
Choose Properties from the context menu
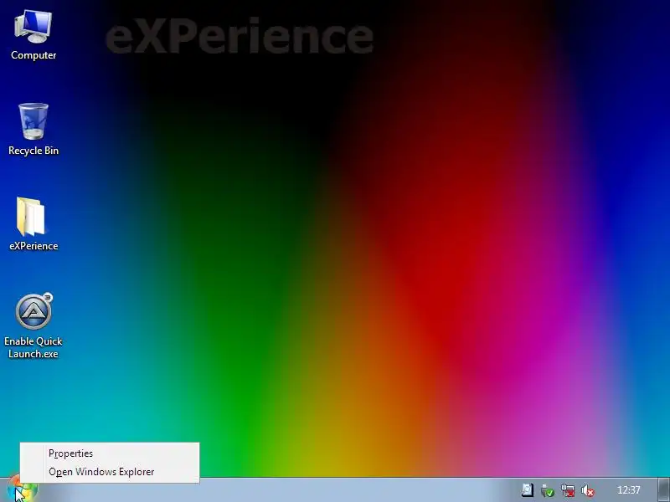tap(110, 453)
